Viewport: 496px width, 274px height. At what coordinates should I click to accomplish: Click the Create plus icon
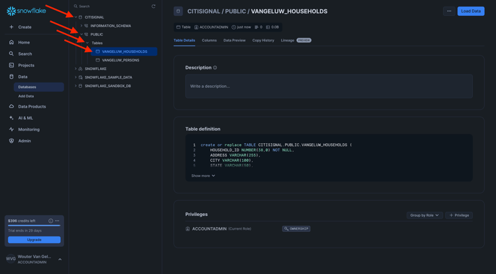click(x=11, y=27)
